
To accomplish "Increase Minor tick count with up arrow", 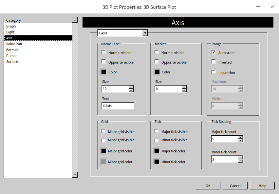I will 240,158.
